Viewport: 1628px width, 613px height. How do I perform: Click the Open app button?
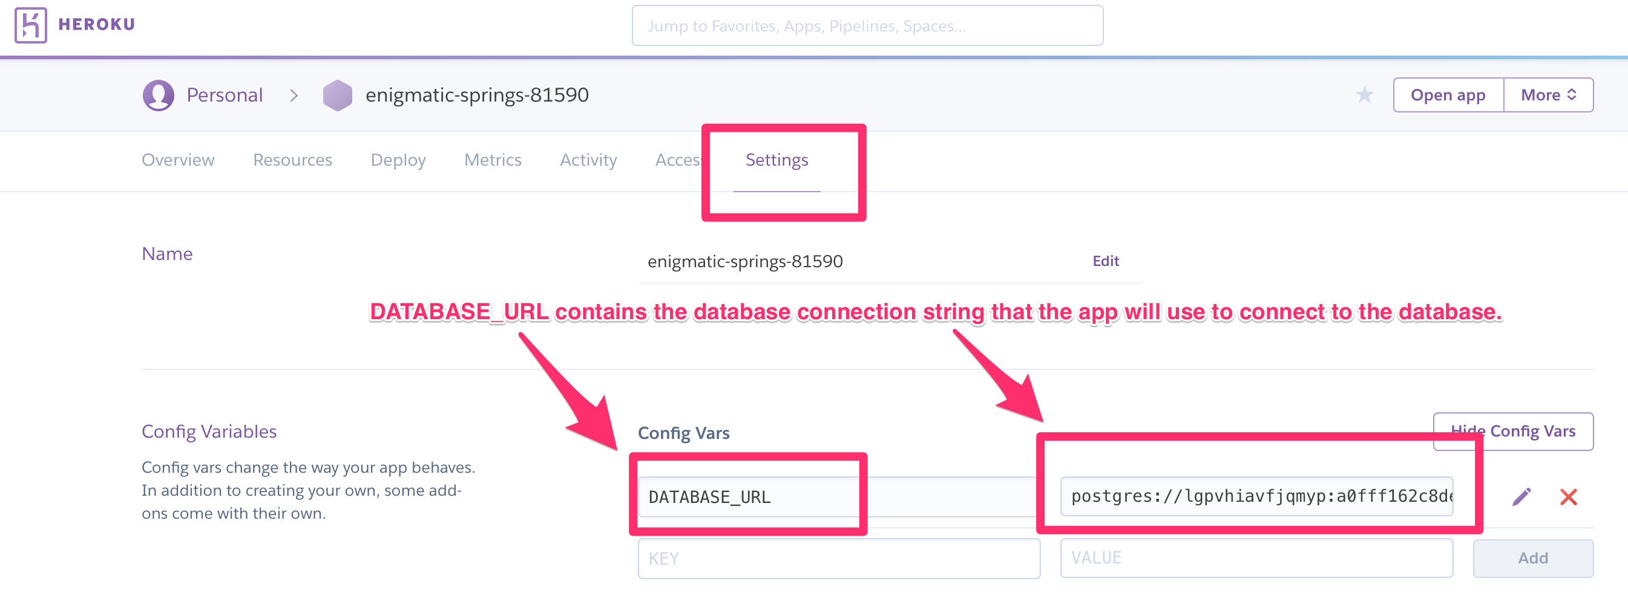click(x=1448, y=95)
